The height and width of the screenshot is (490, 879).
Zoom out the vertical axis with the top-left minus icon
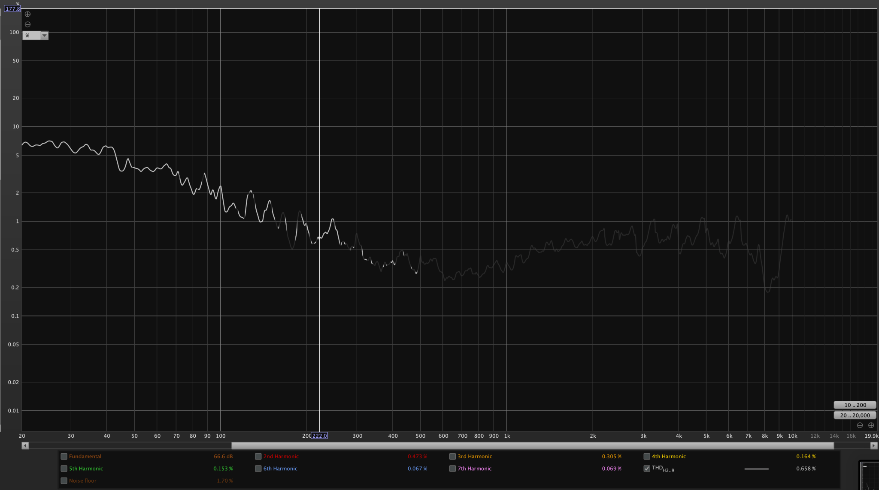coord(27,24)
